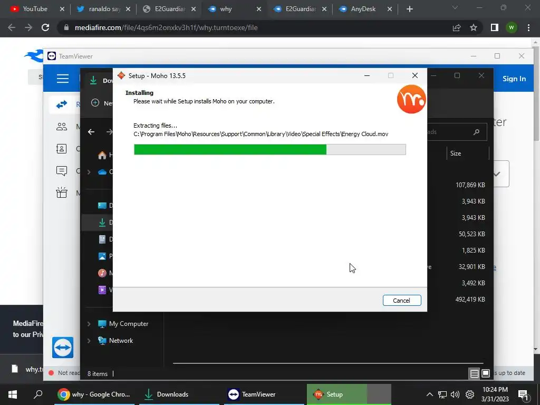Expand the OneDrive node in Explorer

coord(89,172)
